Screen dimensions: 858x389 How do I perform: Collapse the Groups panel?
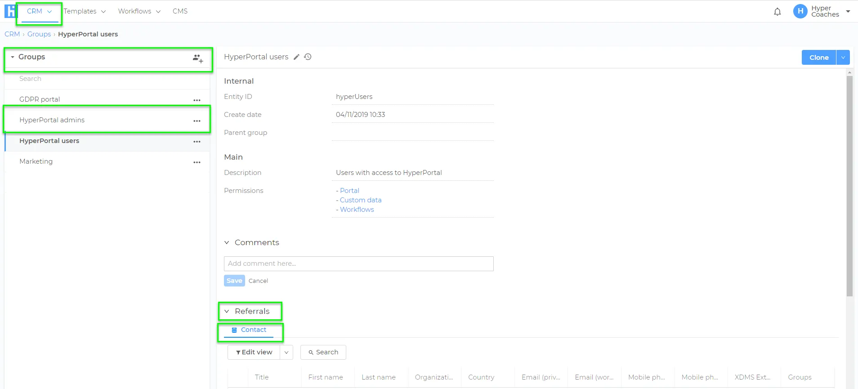13,57
